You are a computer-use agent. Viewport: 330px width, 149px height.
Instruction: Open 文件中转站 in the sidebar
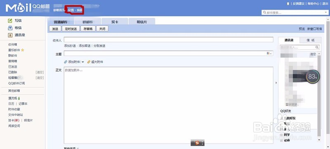16,115
